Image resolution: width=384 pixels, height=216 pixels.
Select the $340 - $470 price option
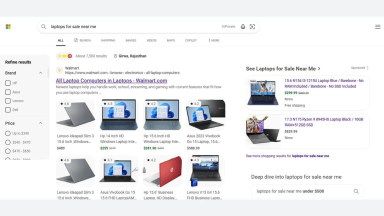click(x=8, y=142)
